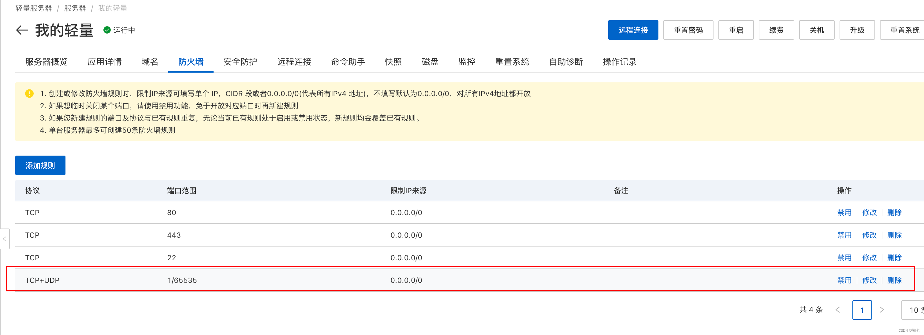The height and width of the screenshot is (335, 924).
Task: Open the 重置系统 tab
Action: [x=512, y=62]
